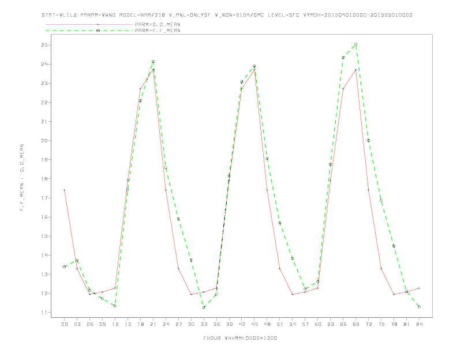Image resolution: width=457 pixels, height=353 pixels.
Task: Click x-axis hour label 75
Action: coord(381,324)
